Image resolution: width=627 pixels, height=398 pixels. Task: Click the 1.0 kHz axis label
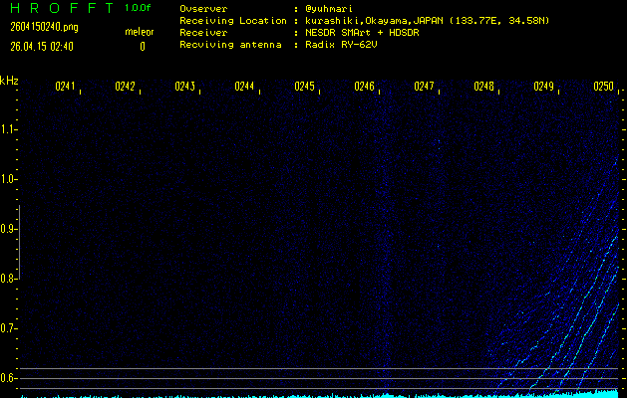(8, 179)
